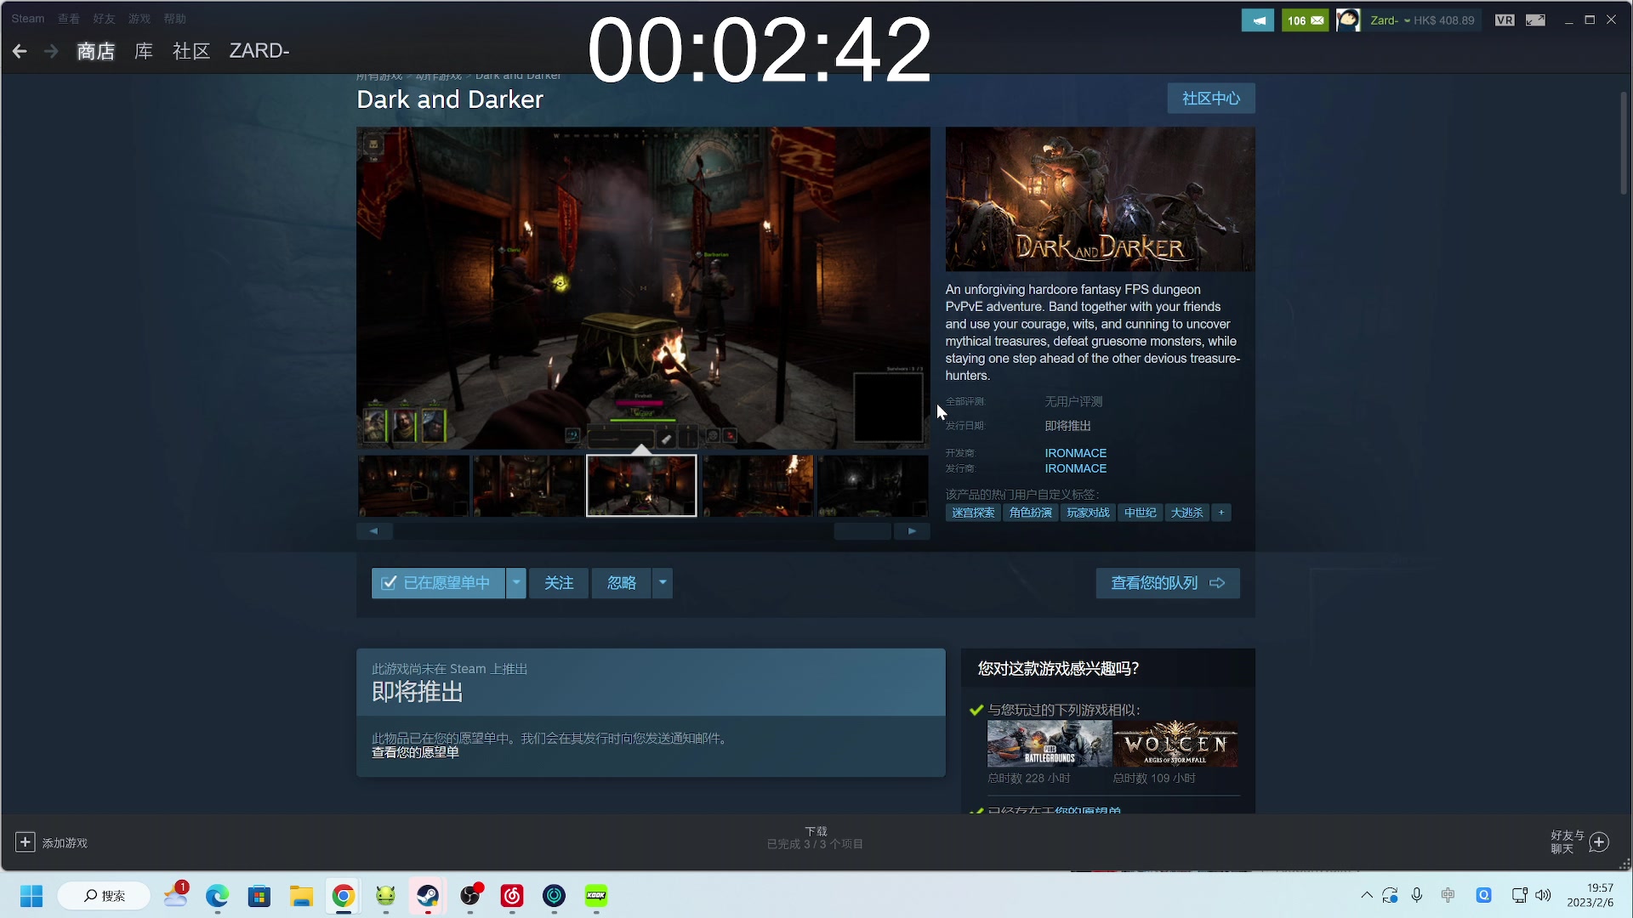Open Google Chrome from taskbar
The width and height of the screenshot is (1633, 918).
(343, 896)
